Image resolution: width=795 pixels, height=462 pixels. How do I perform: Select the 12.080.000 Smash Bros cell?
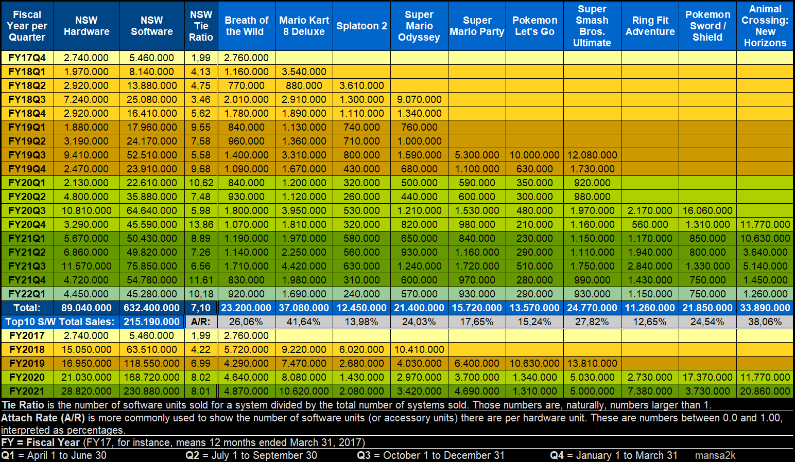point(593,155)
